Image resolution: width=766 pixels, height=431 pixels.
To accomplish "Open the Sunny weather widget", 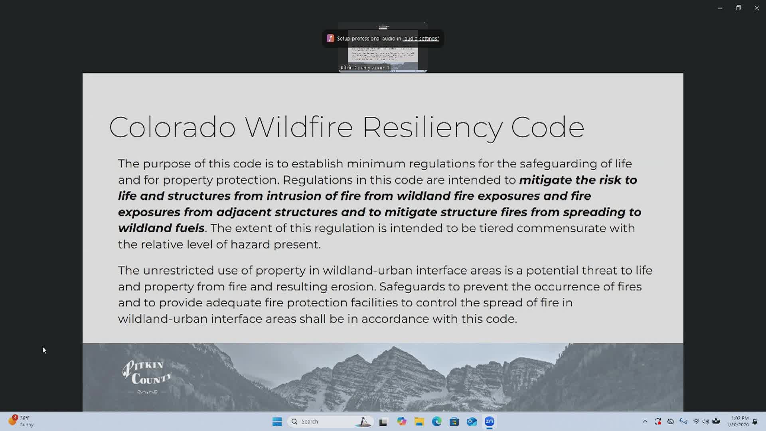I will click(21, 421).
